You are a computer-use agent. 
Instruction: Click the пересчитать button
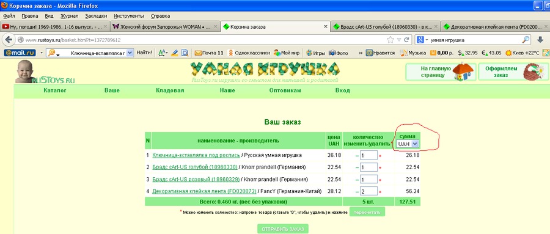coord(367,212)
